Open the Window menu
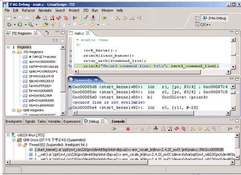The image size is (241, 175). pos(107,11)
